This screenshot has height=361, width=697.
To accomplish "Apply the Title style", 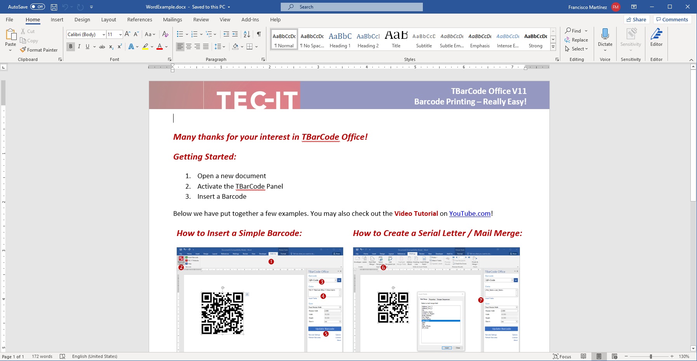I will [396, 40].
